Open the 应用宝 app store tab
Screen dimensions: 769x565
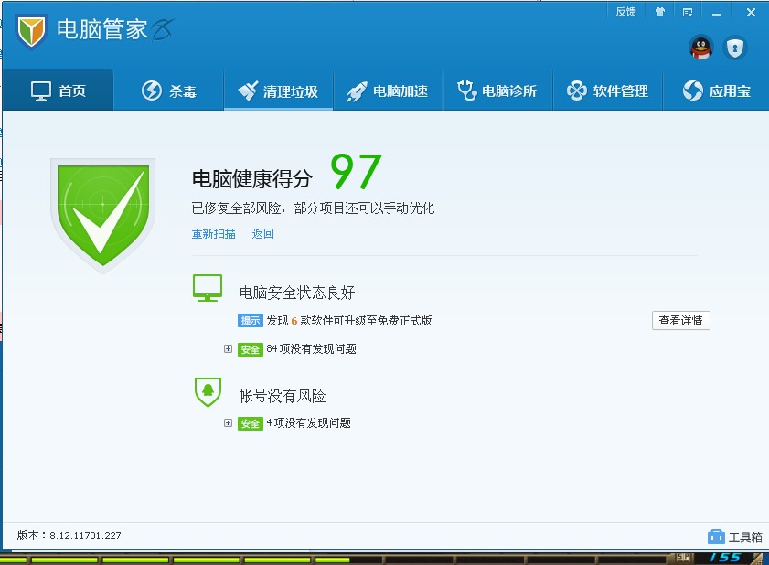716,91
